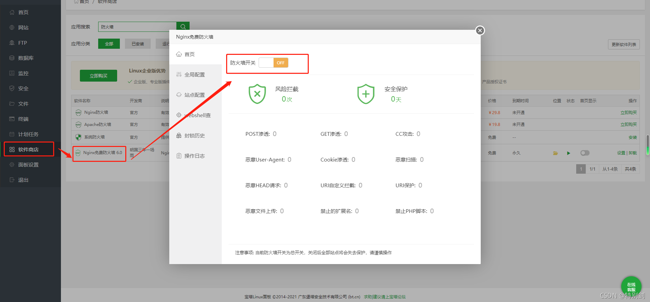Click the 终端 sidebar icon
Image resolution: width=650 pixels, height=302 pixels.
[12, 119]
